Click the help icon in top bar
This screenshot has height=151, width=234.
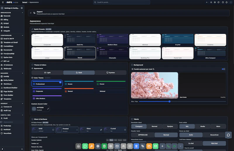(223, 2)
